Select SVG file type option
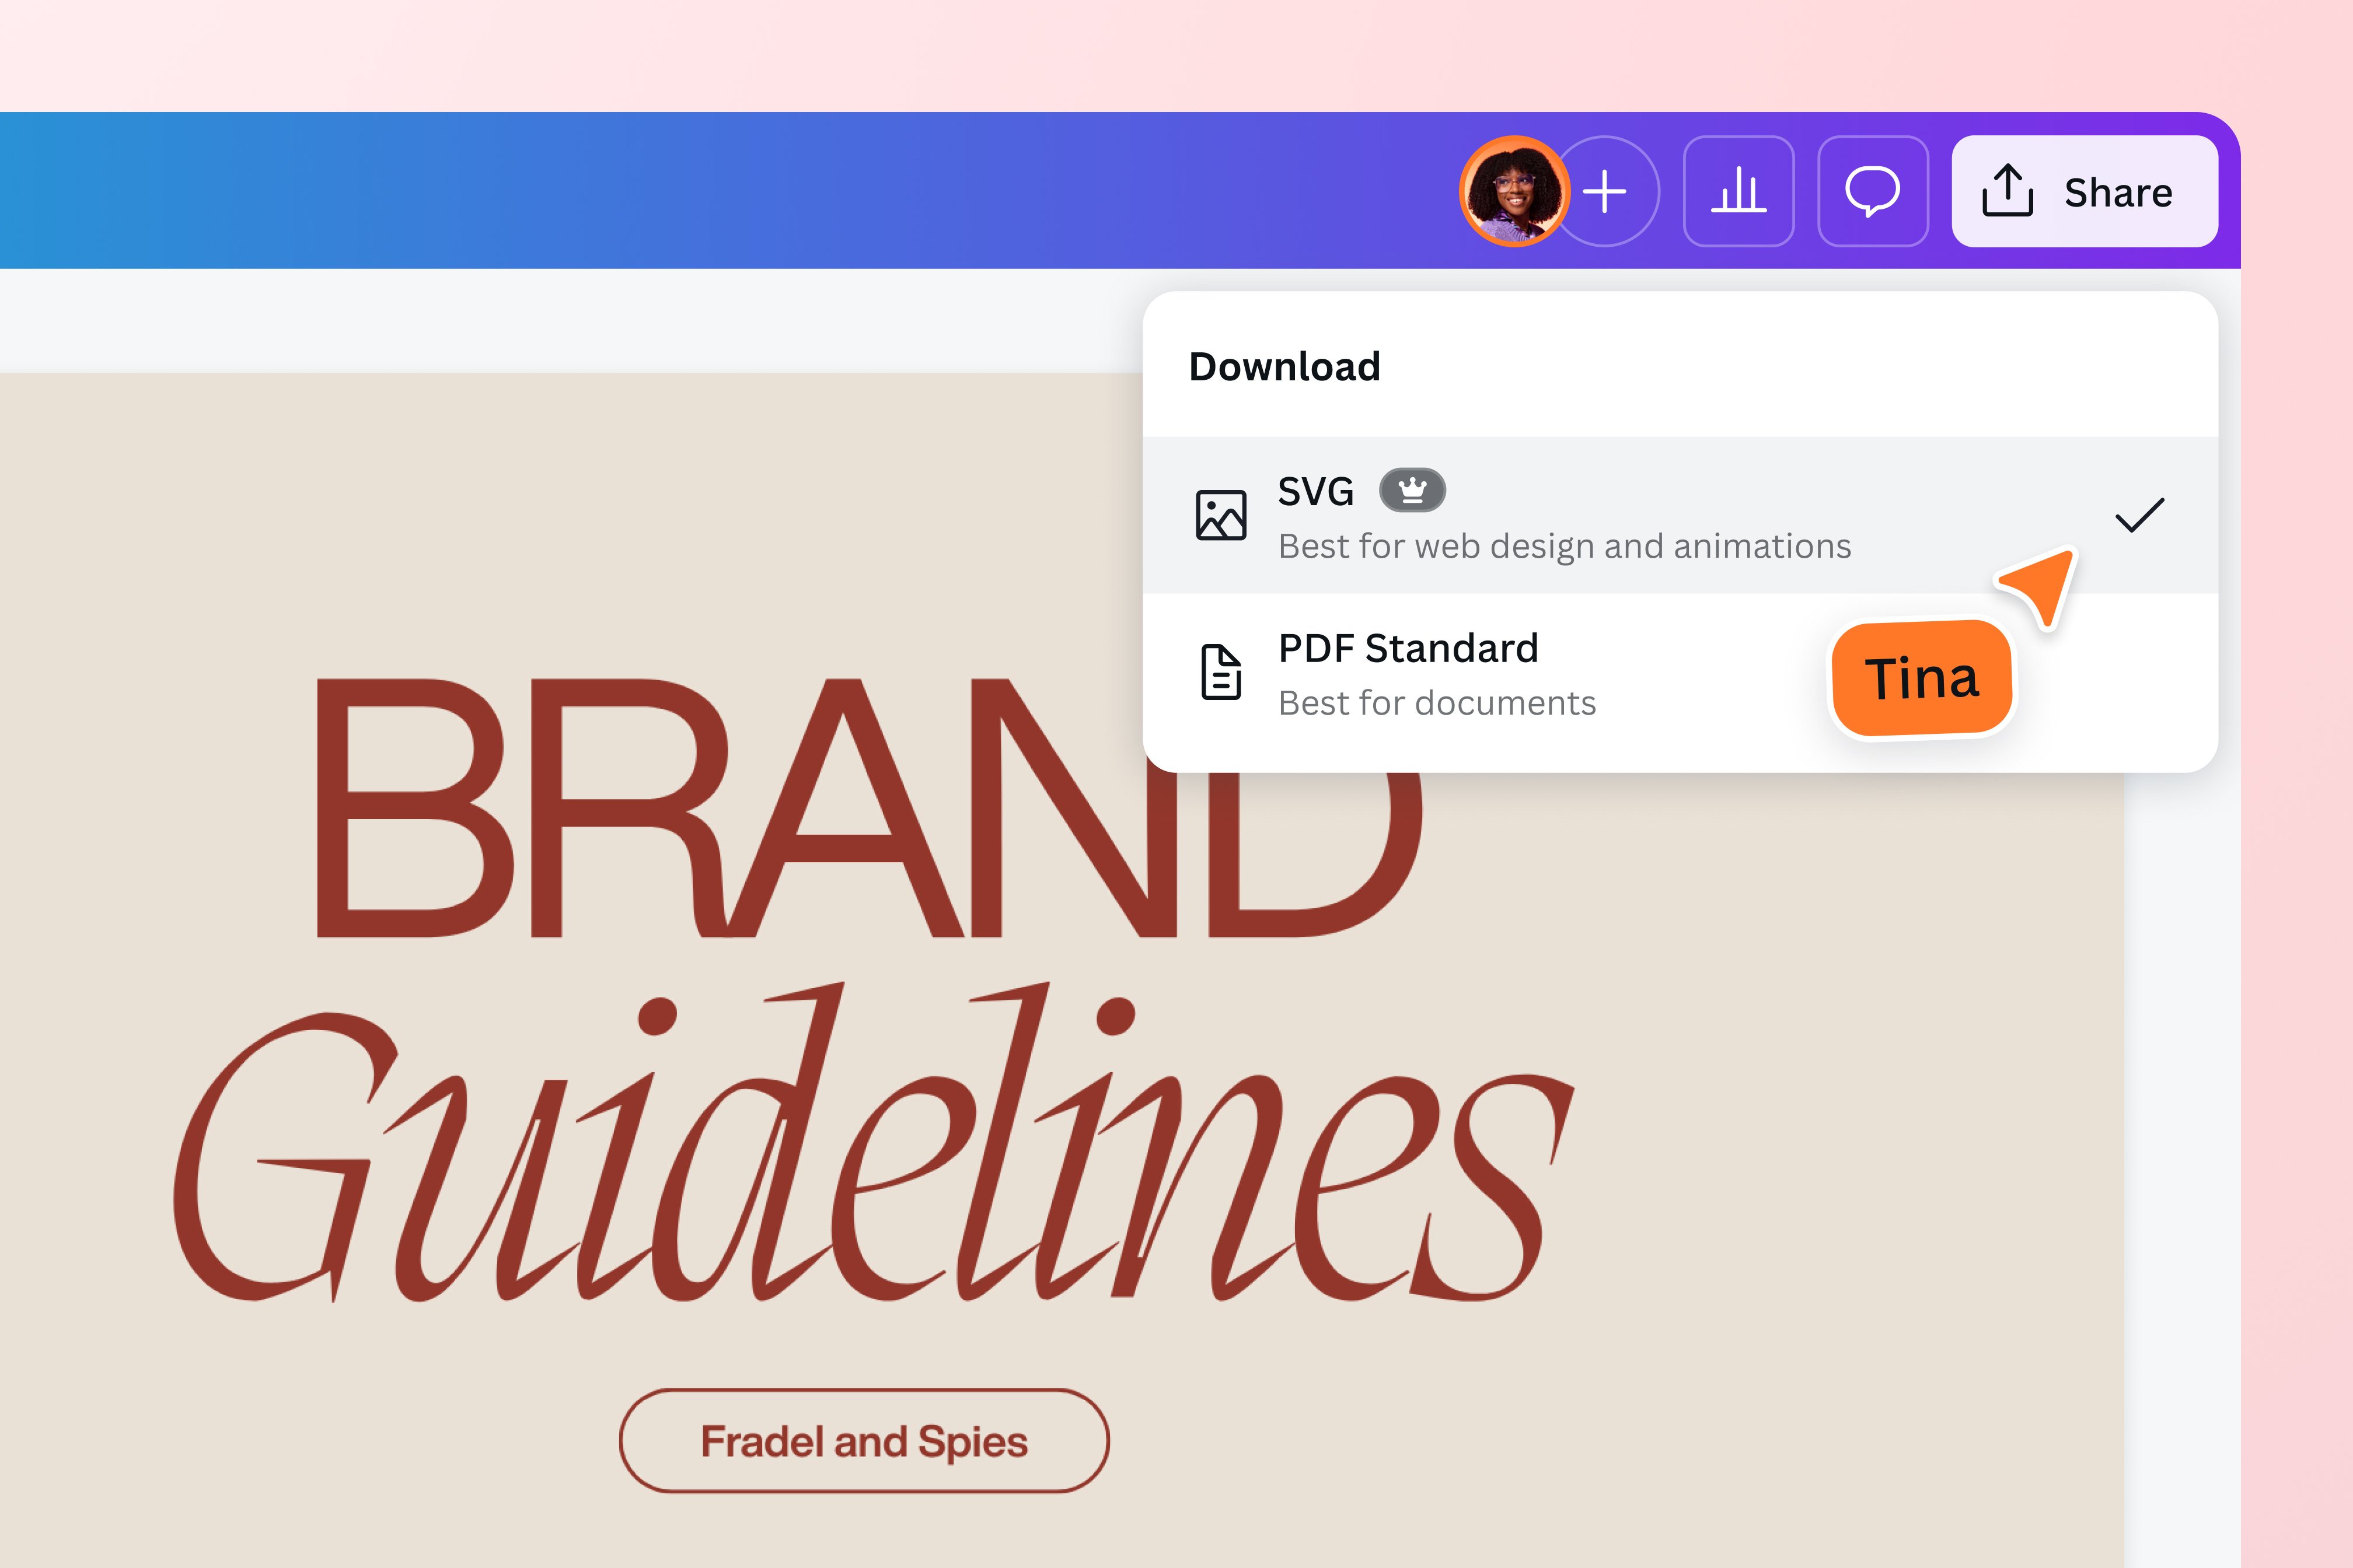 (x=1317, y=491)
